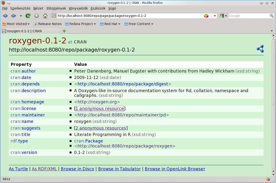Click the vertical scrollbar up arrow
Image resolution: width=276 pixels, height=183 pixels.
coord(273,36)
